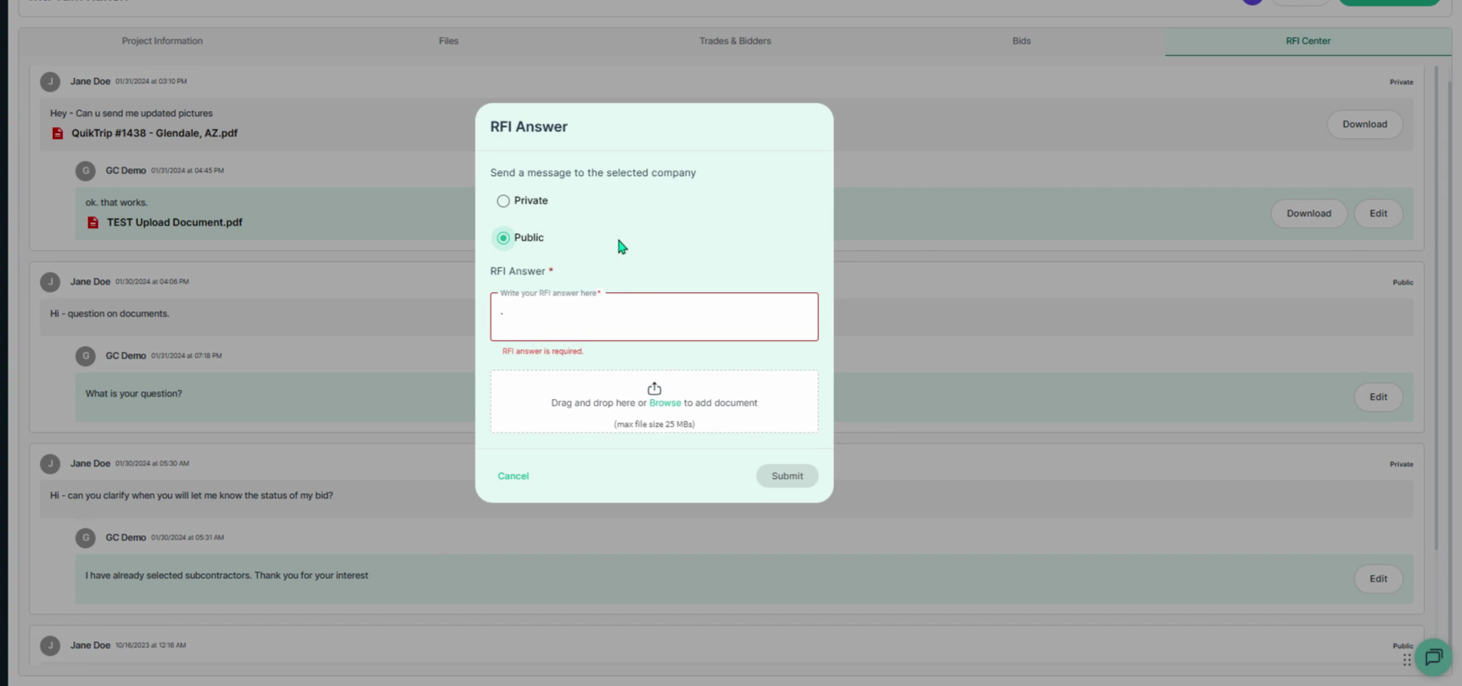Click the QuikTrip #1438 - Glendale, AZ.pdf filename
Screen dimensions: 1462x686
coord(154,133)
